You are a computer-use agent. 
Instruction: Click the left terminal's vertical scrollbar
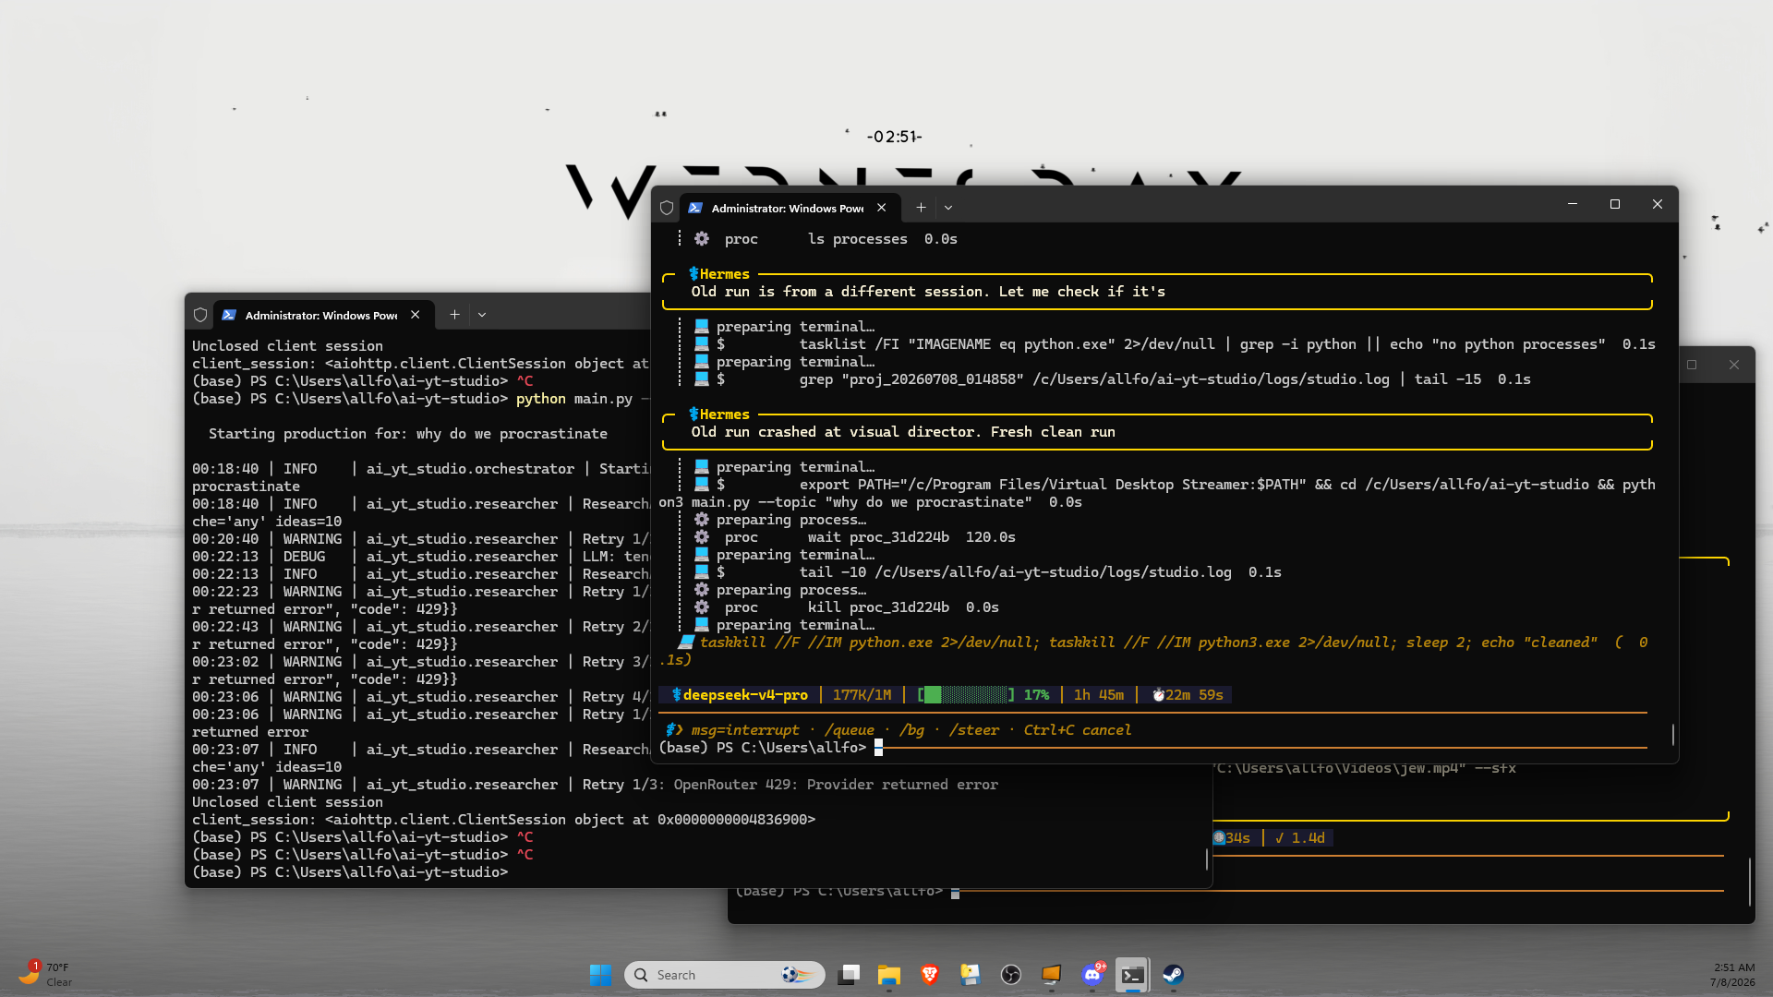tap(1207, 859)
